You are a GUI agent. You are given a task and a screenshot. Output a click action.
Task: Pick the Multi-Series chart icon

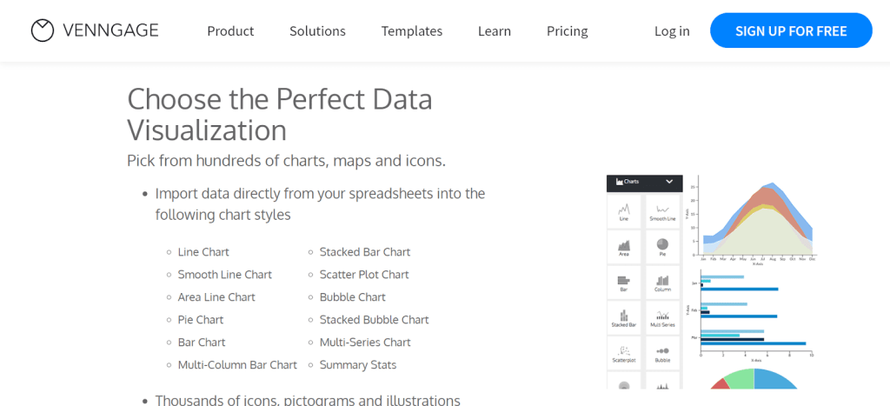click(663, 318)
